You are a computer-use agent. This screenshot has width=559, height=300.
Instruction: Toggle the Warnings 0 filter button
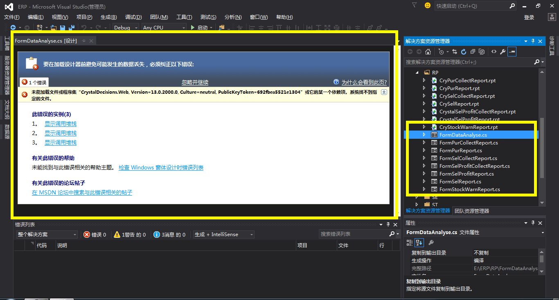click(x=130, y=235)
